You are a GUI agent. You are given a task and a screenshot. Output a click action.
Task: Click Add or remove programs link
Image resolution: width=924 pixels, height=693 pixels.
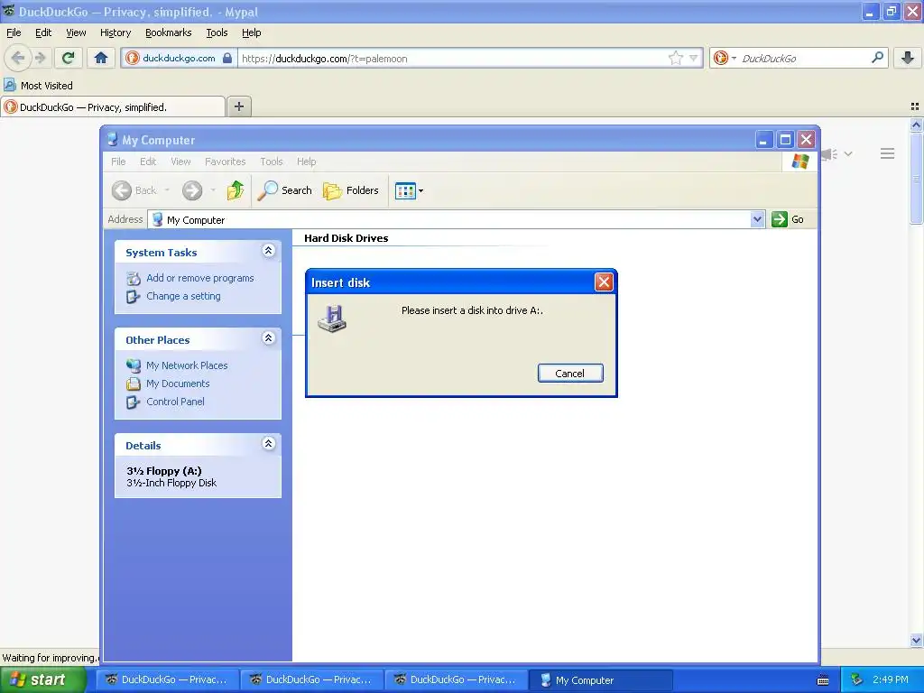tap(199, 278)
